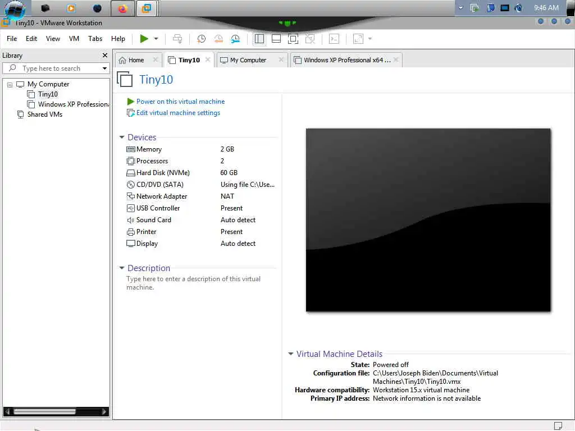This screenshot has height=431, width=575.
Task: Click the Unity mode toolbar icon
Action: click(310, 39)
